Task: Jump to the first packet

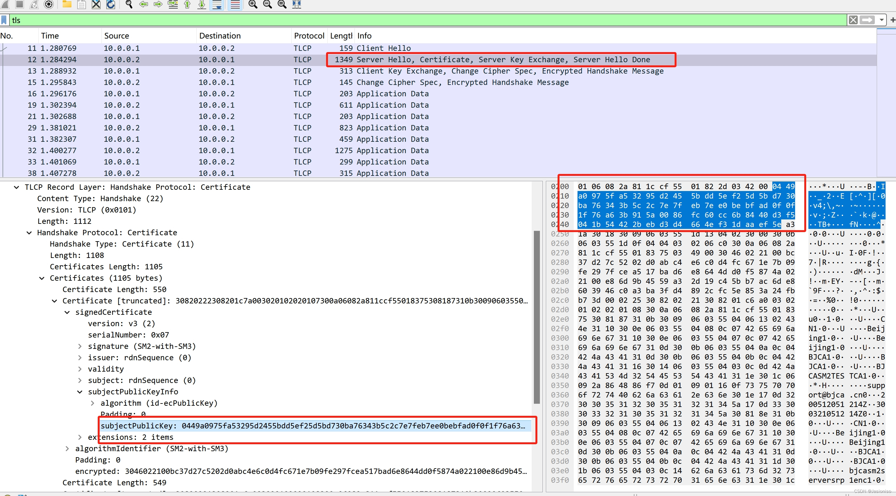Action: coord(187,4)
